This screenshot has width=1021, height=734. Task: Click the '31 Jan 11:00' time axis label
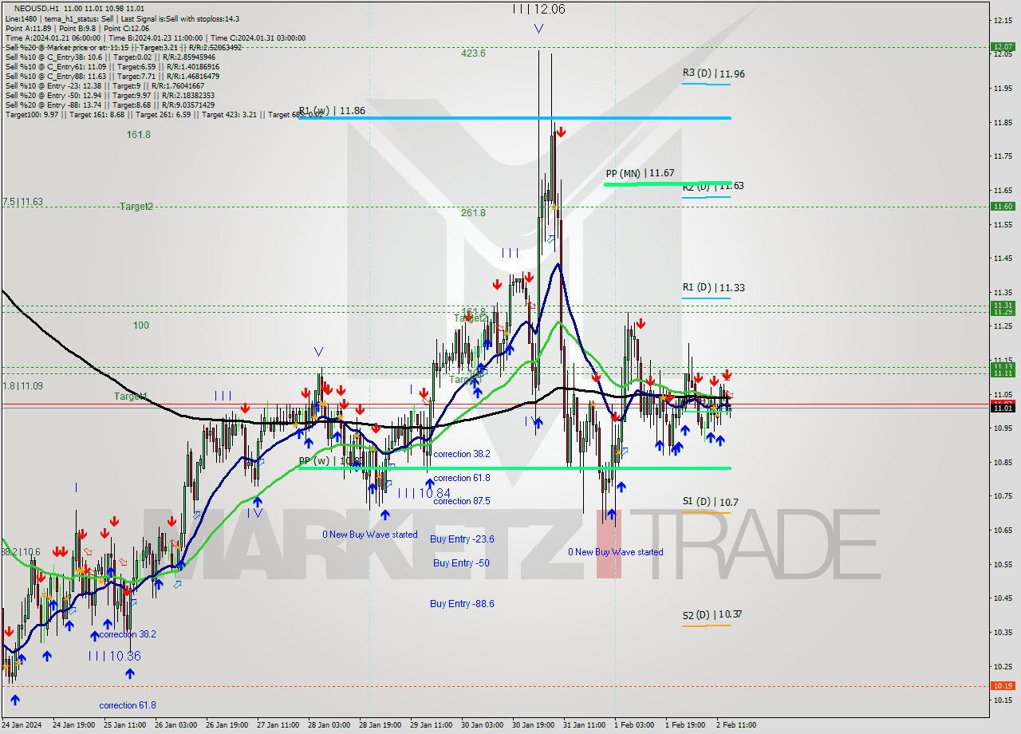[x=585, y=725]
